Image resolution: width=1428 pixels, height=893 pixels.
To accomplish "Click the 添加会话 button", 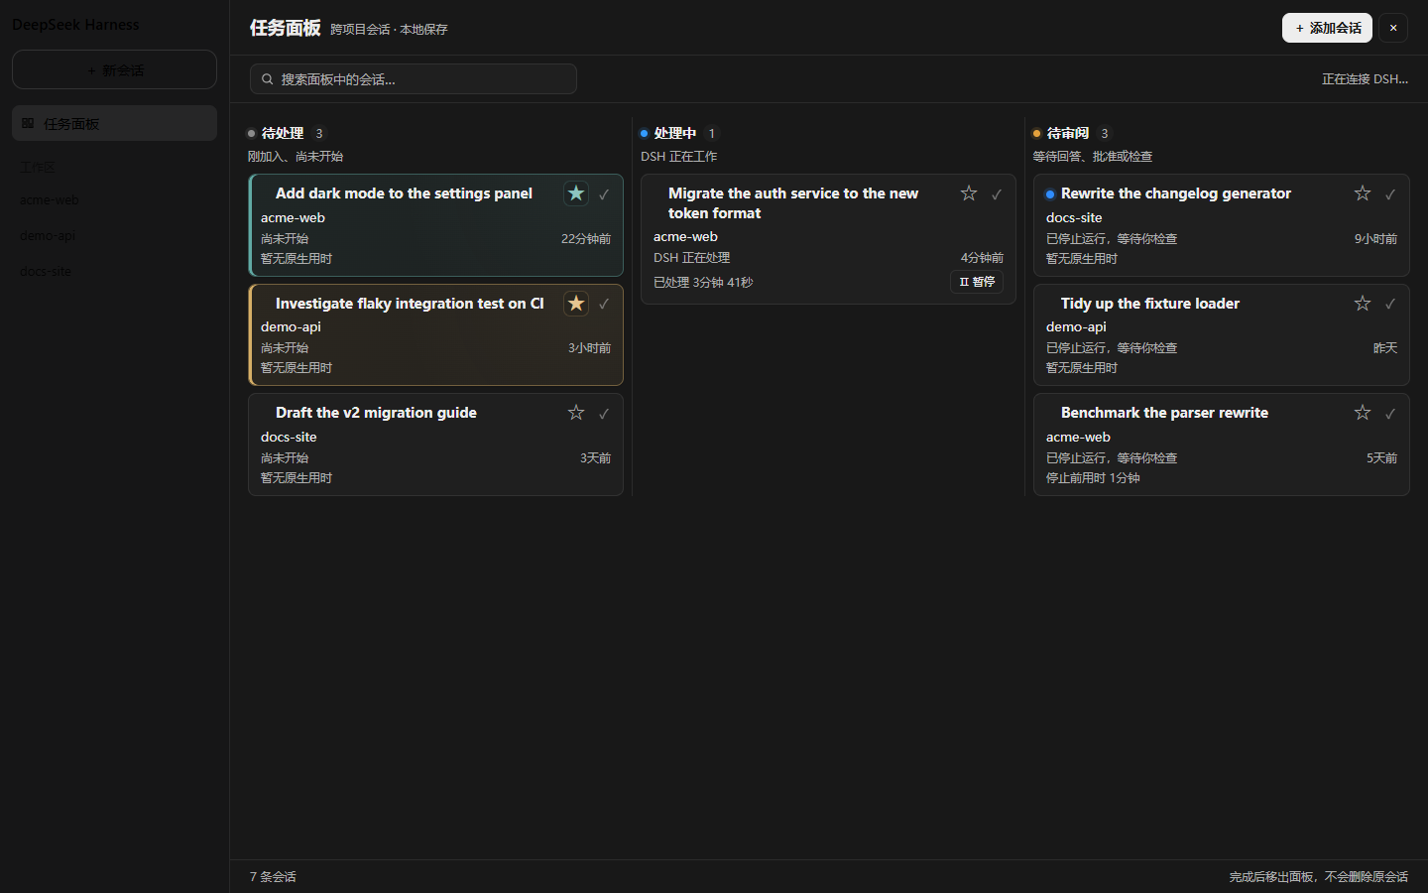I will point(1327,28).
